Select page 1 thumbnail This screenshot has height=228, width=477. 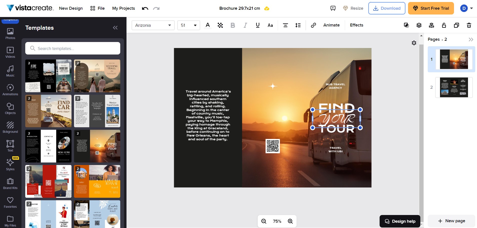pos(454,59)
